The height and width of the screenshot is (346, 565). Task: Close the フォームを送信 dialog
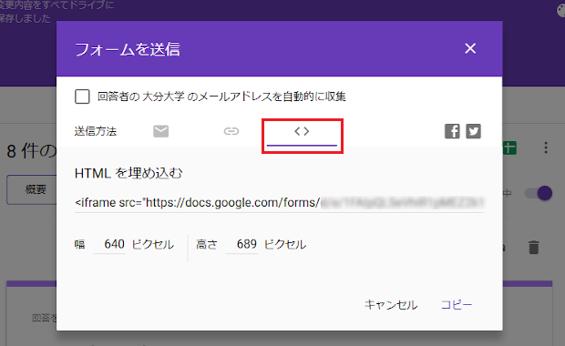(470, 48)
